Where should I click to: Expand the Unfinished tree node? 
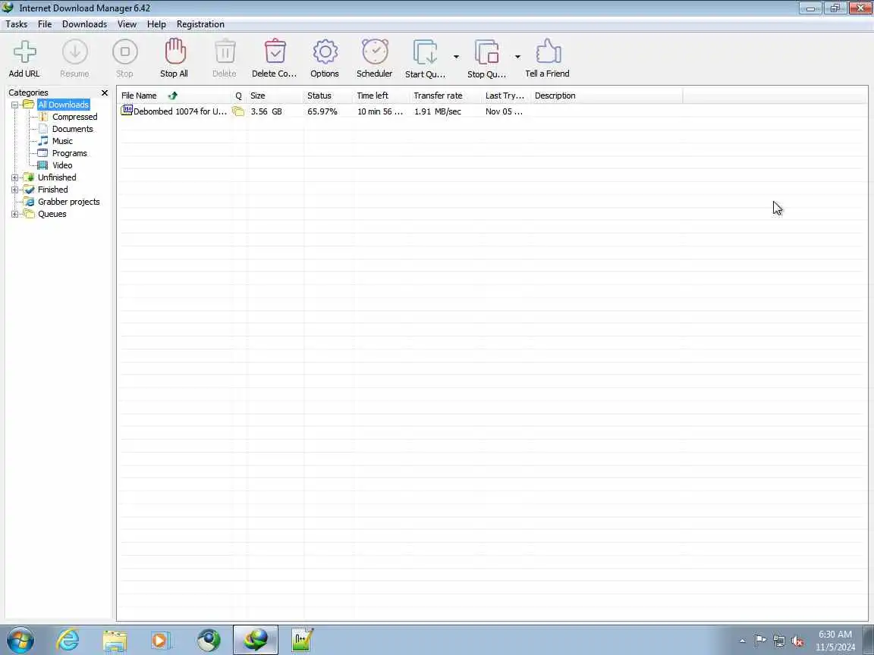[15, 177]
